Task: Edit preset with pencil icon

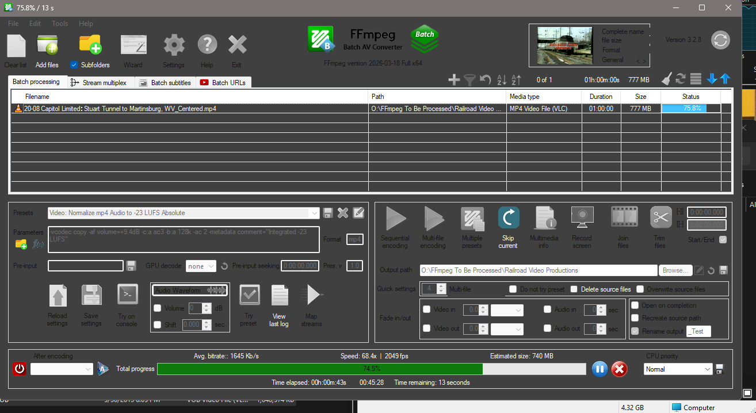Action: 358,213
